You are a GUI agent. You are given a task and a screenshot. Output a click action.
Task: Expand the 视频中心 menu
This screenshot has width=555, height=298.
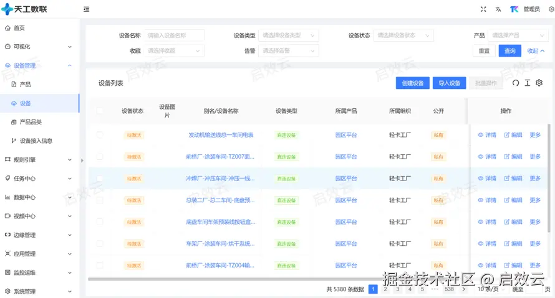pyautogui.click(x=39, y=216)
